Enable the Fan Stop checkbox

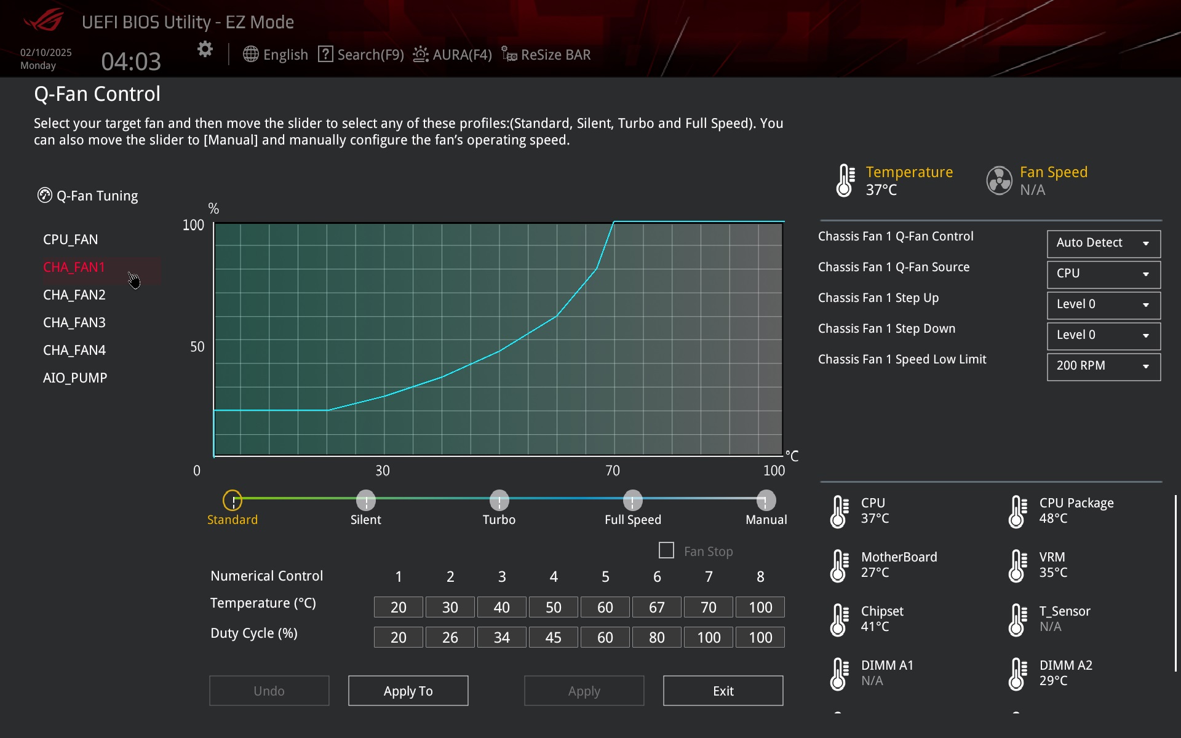(x=666, y=550)
